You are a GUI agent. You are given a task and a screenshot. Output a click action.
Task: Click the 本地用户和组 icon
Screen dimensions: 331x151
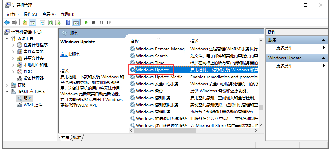(x=20, y=65)
